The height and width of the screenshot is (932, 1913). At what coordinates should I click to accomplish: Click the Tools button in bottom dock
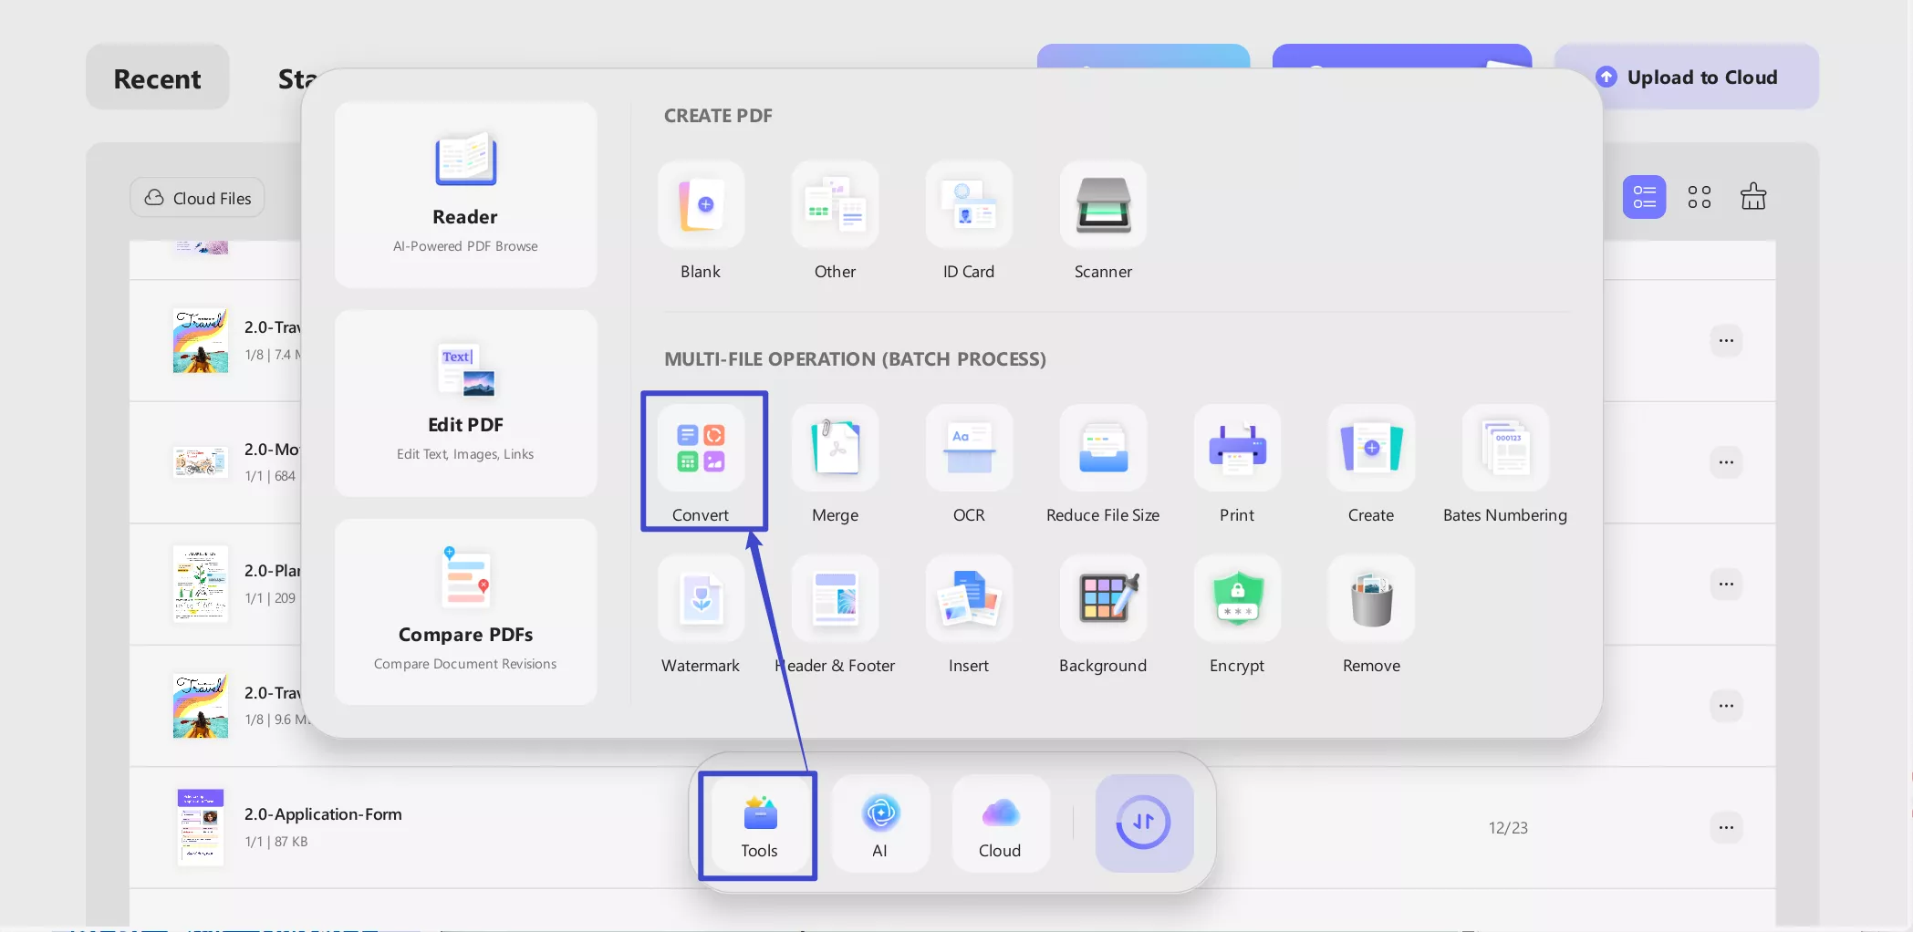pyautogui.click(x=759, y=823)
